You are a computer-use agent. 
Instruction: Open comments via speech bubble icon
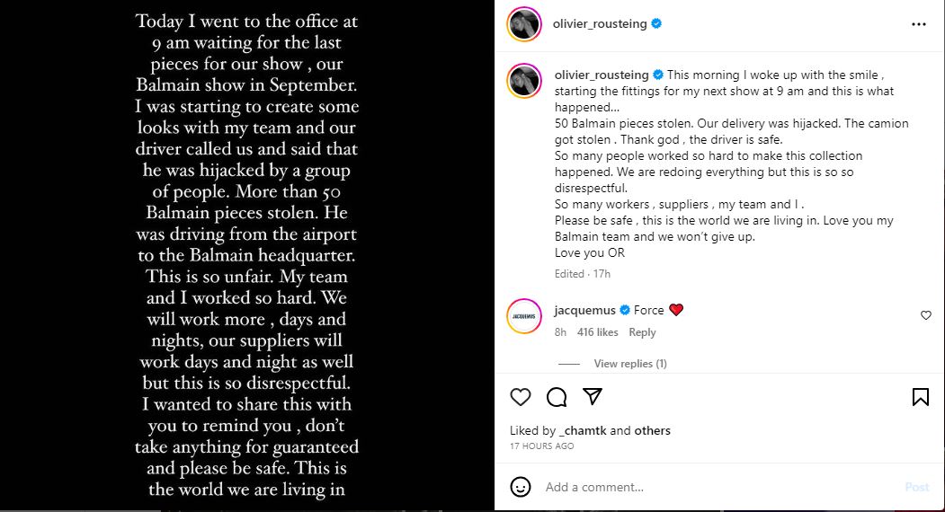tap(557, 397)
